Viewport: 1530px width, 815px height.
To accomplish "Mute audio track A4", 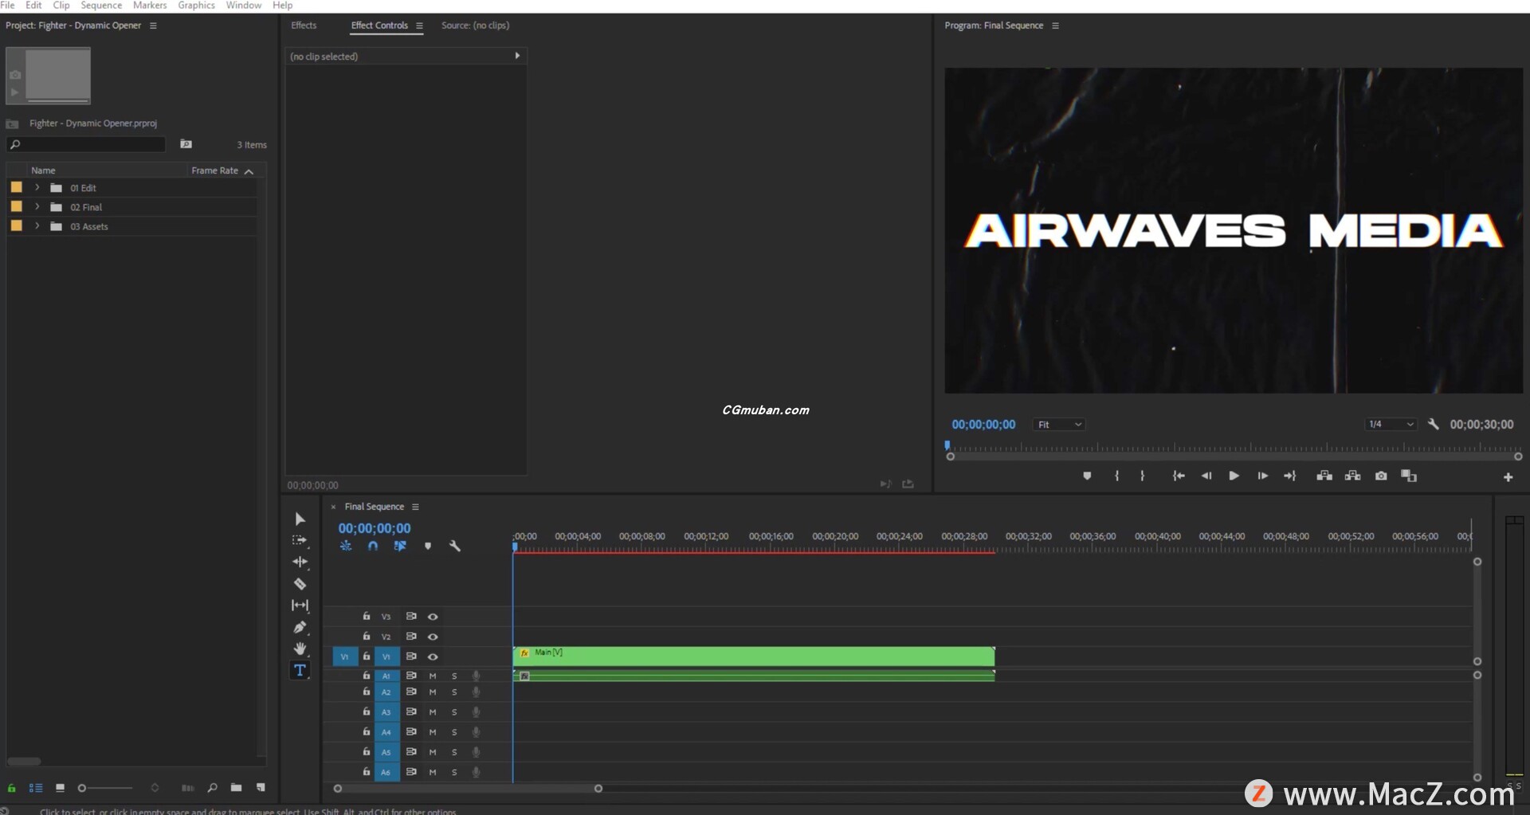I will click(433, 732).
